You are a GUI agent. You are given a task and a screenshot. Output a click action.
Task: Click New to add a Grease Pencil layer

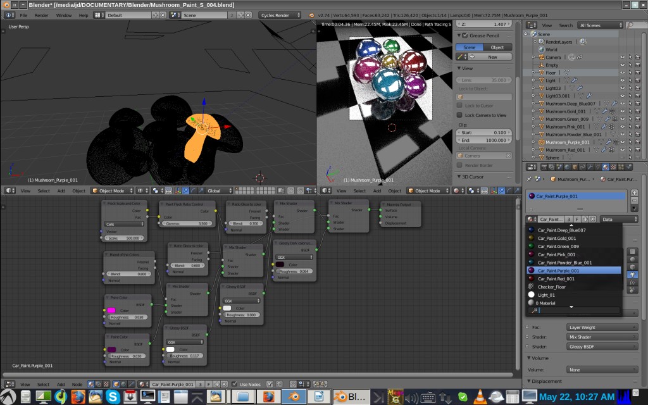click(x=492, y=57)
